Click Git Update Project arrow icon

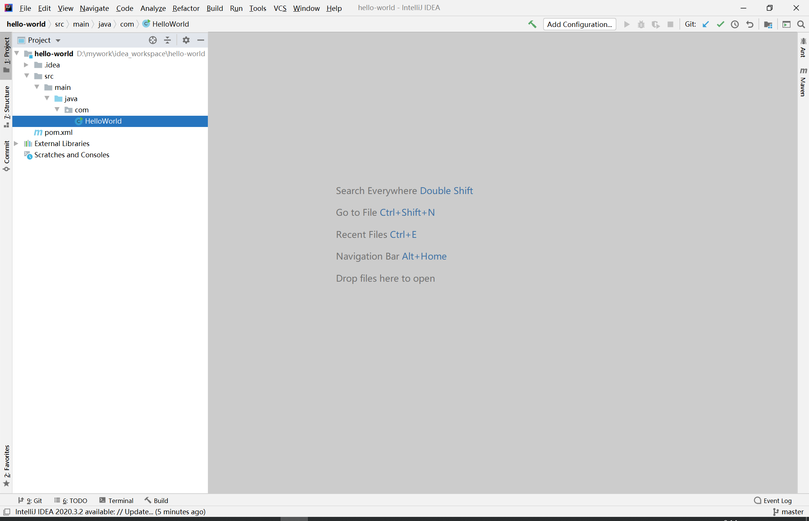coord(706,24)
